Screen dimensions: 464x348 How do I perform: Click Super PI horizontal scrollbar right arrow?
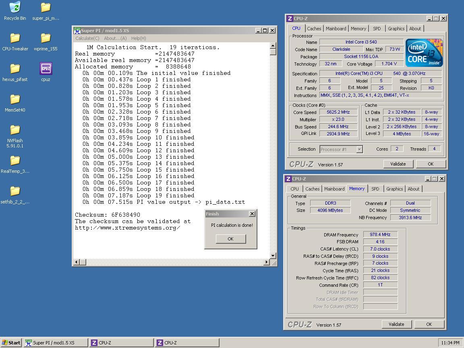tap(266, 262)
